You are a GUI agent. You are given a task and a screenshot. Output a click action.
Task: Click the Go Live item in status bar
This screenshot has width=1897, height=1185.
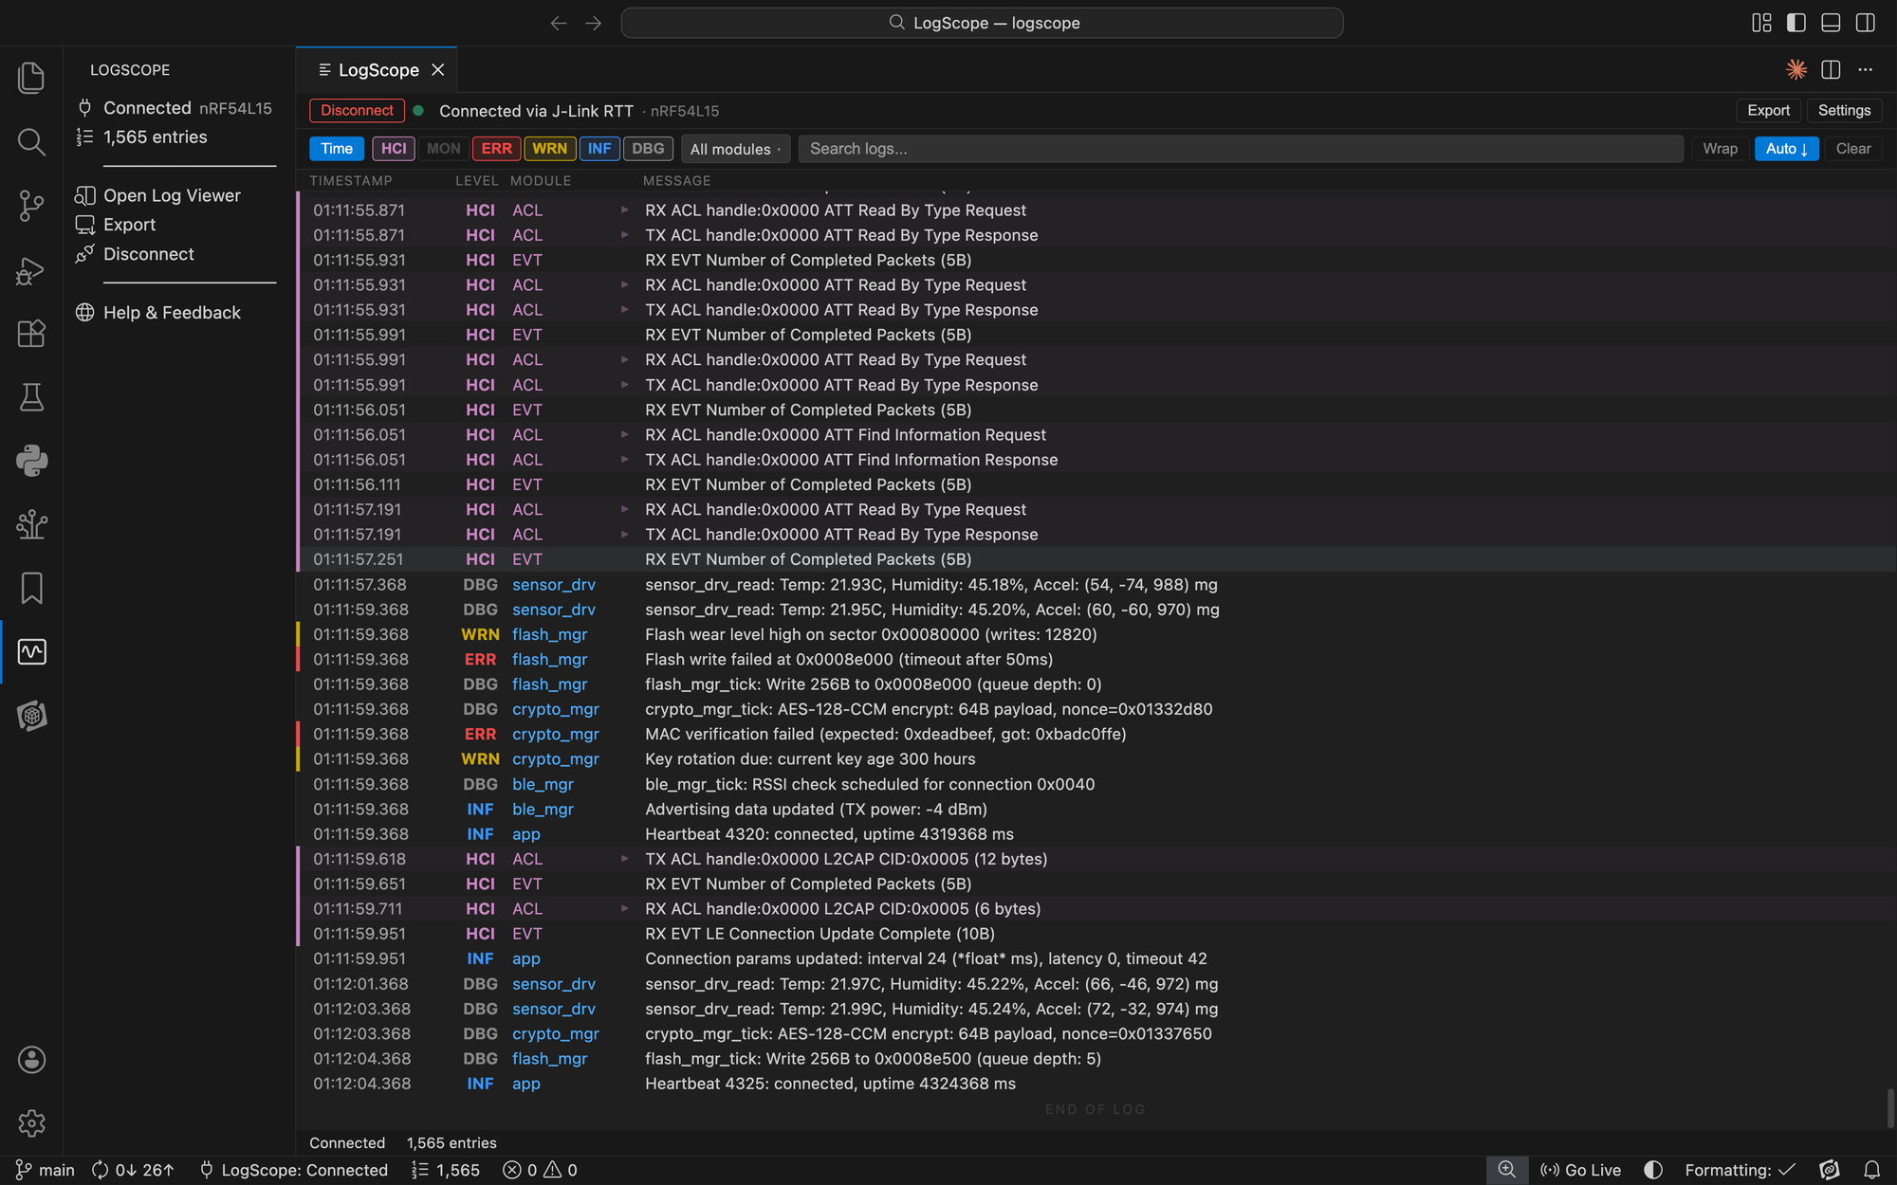tap(1581, 1170)
